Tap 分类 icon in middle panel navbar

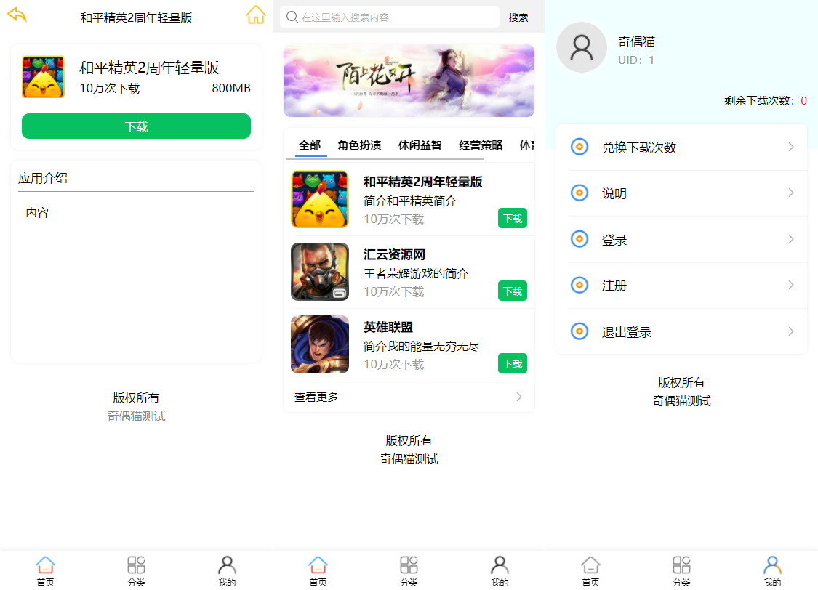click(409, 565)
